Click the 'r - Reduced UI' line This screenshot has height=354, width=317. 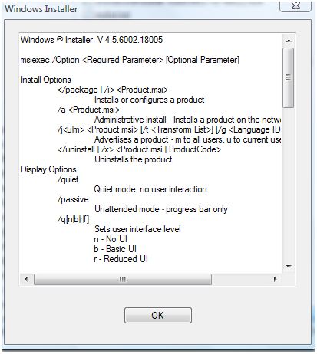[121, 259]
